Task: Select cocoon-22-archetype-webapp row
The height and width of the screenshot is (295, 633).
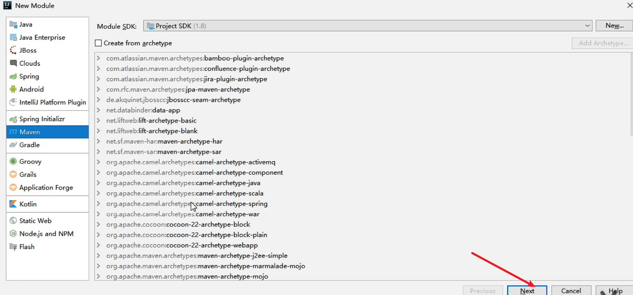Action: pos(363,245)
